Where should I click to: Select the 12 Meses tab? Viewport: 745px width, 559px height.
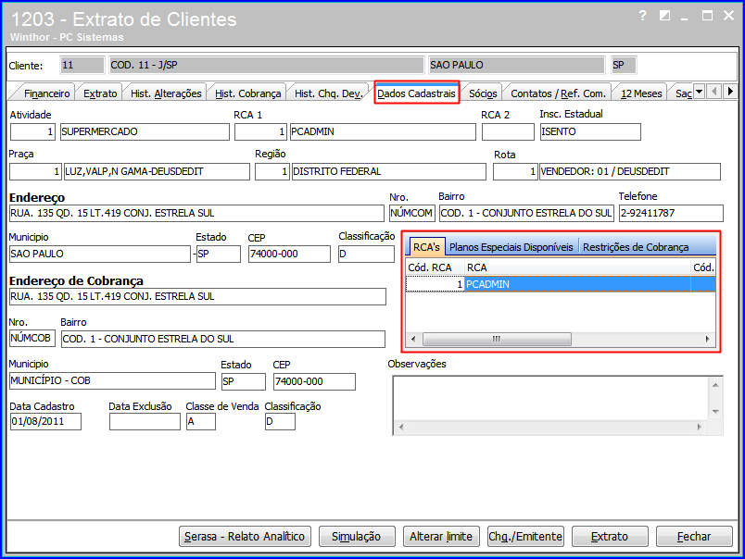pyautogui.click(x=641, y=93)
